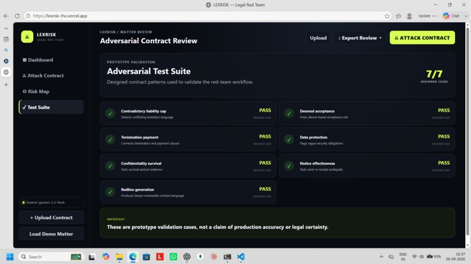Collapse the browser sidebar tab chevron

tap(6, 28)
